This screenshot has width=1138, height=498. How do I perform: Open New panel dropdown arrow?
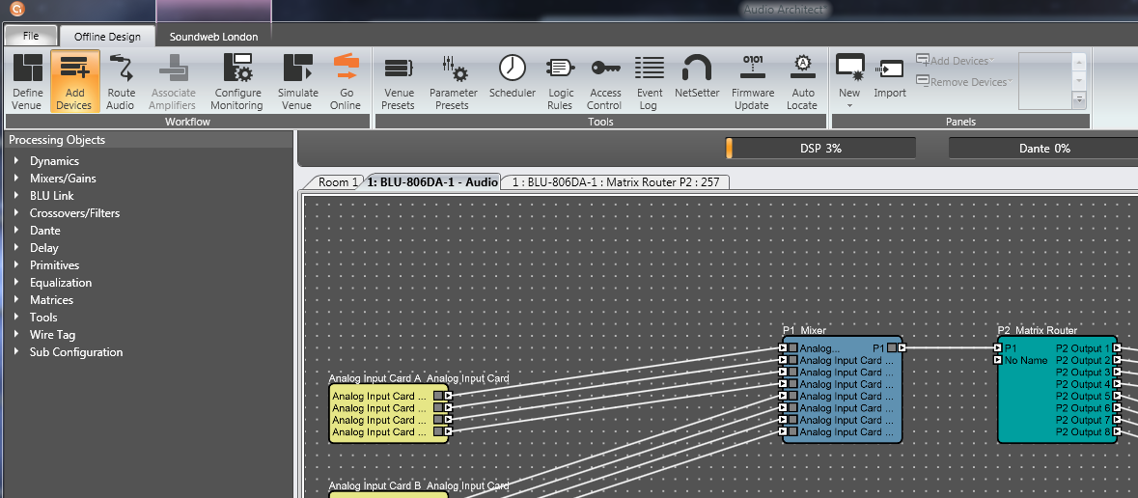pos(849,106)
